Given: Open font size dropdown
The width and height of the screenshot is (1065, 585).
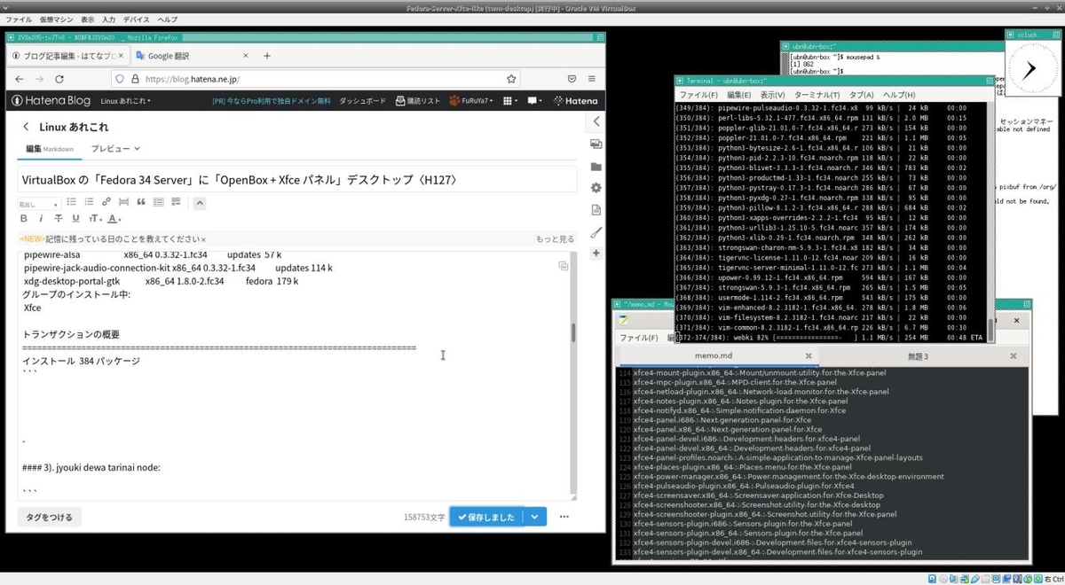Looking at the screenshot, I should tap(94, 219).
